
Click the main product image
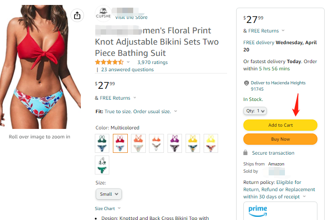coord(41,68)
